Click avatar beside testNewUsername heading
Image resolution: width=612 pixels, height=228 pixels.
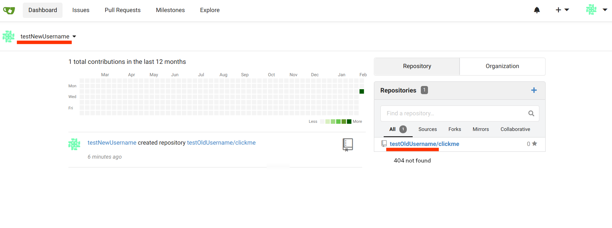tap(8, 36)
